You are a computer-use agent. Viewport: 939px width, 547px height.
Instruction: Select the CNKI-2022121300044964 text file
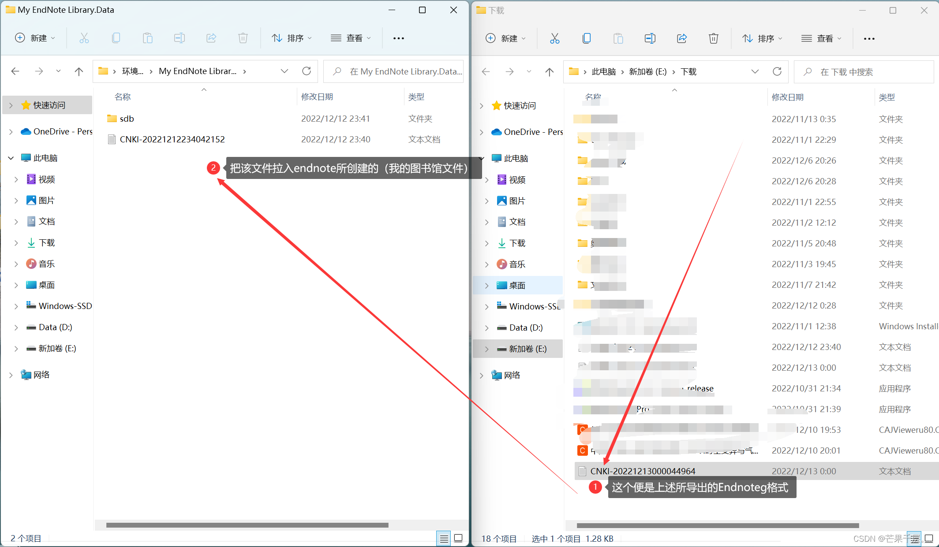[x=643, y=471]
